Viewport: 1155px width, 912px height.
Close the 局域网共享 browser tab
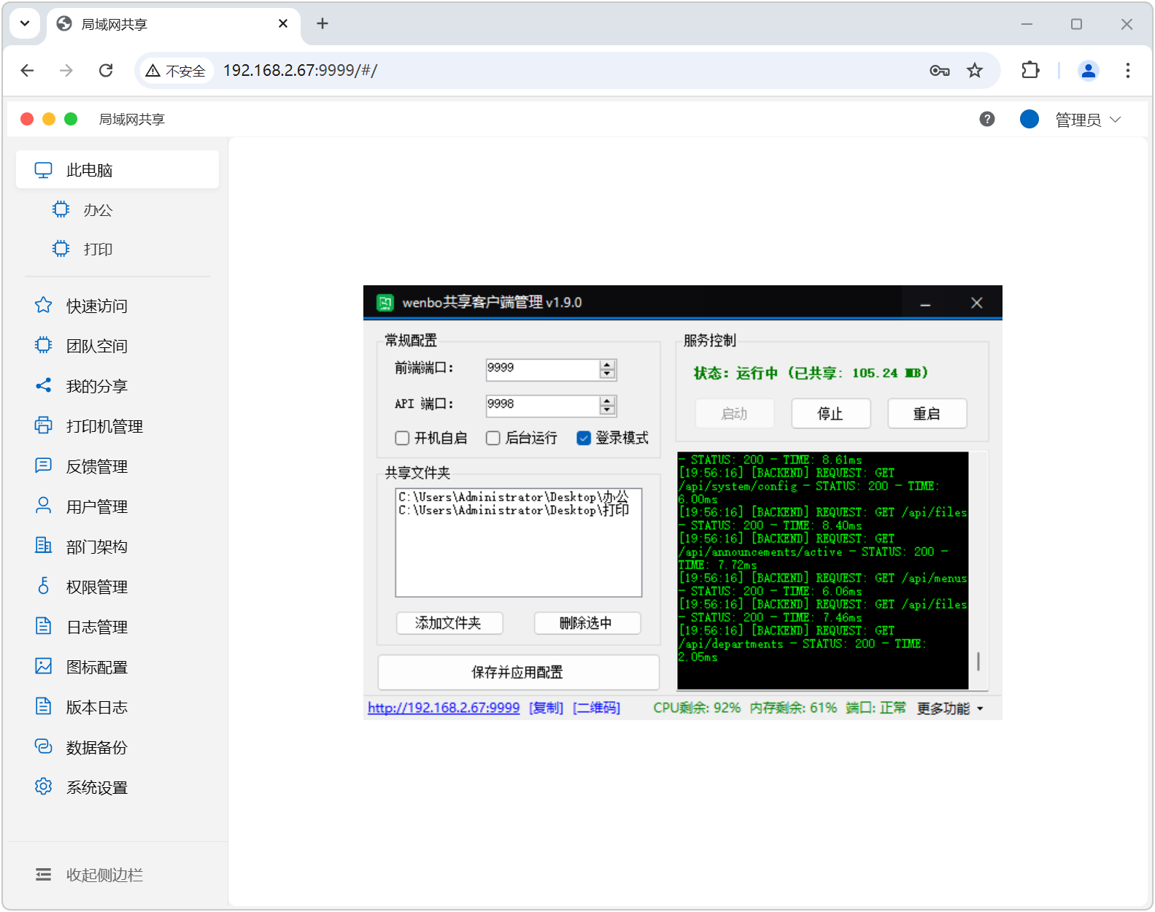tap(283, 24)
